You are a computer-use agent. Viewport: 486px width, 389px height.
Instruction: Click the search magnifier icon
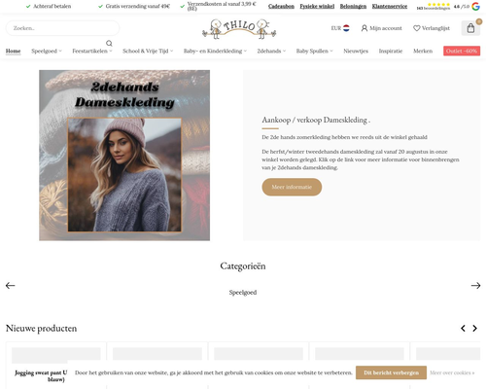(109, 43)
